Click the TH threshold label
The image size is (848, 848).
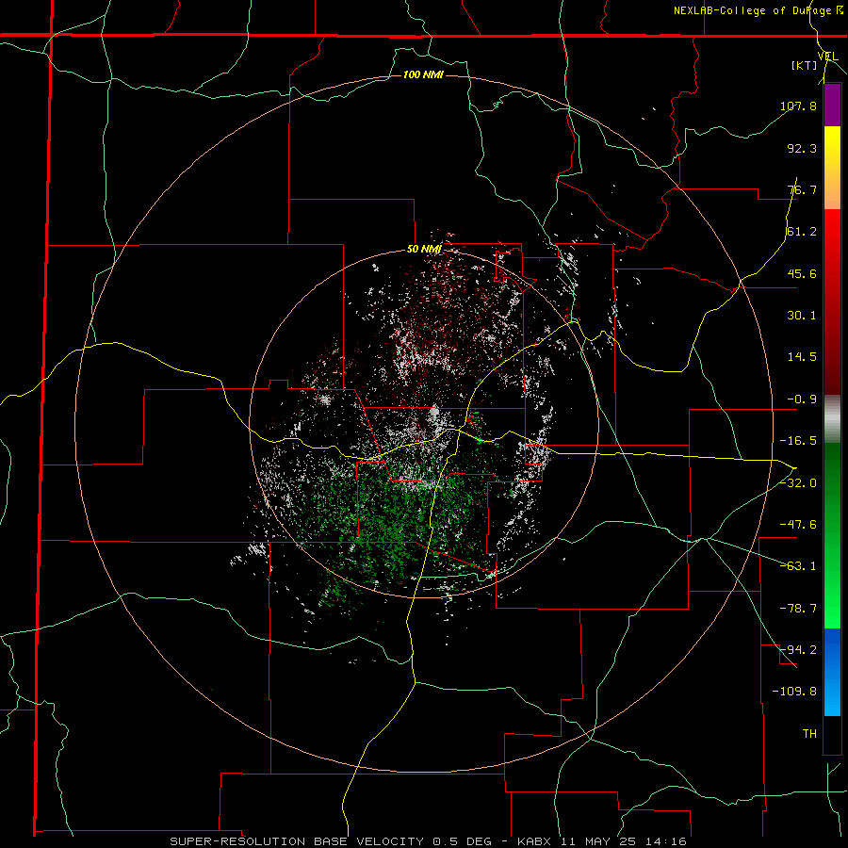click(x=809, y=733)
